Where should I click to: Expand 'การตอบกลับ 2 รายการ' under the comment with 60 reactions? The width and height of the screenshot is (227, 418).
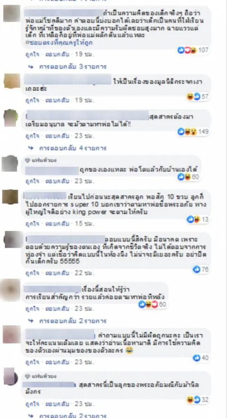click(x=73, y=321)
